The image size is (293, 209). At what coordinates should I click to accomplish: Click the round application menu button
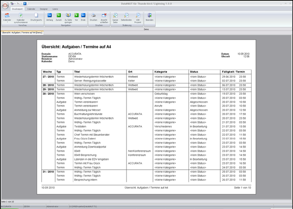pyautogui.click(x=5, y=5)
